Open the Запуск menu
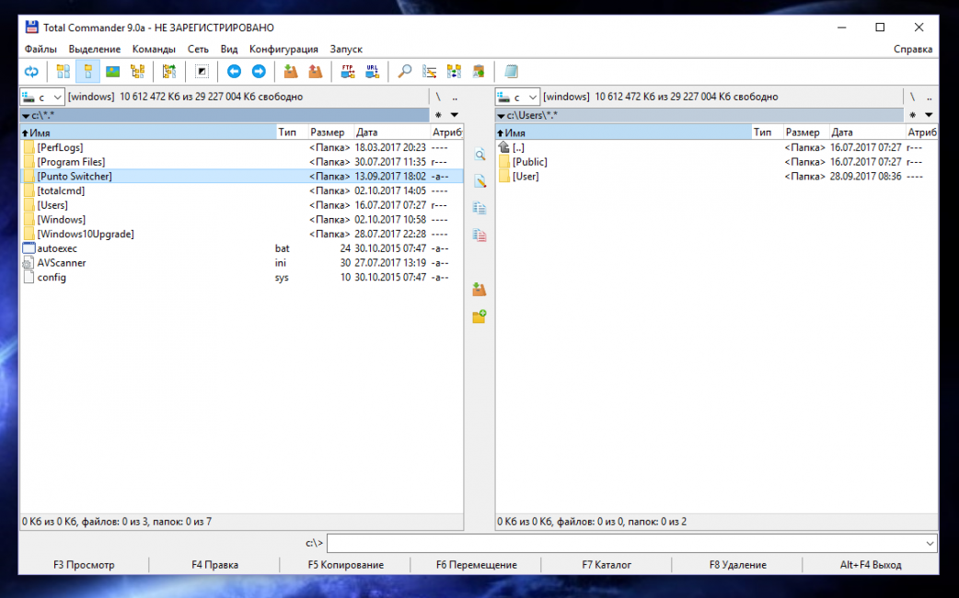 coord(346,49)
